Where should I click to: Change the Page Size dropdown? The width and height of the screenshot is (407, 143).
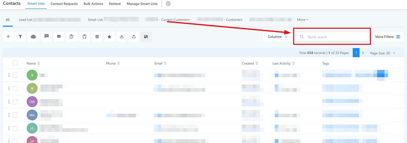click(x=382, y=53)
